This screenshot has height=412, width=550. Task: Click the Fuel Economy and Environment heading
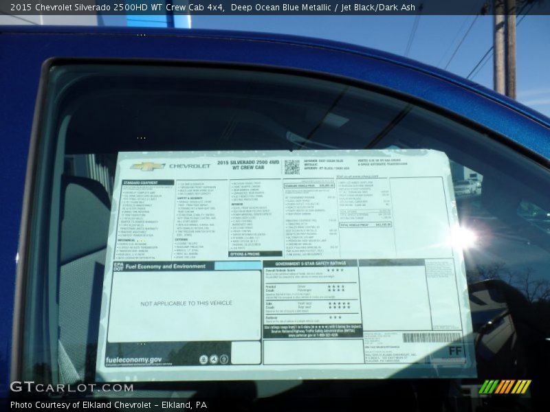coord(165,266)
